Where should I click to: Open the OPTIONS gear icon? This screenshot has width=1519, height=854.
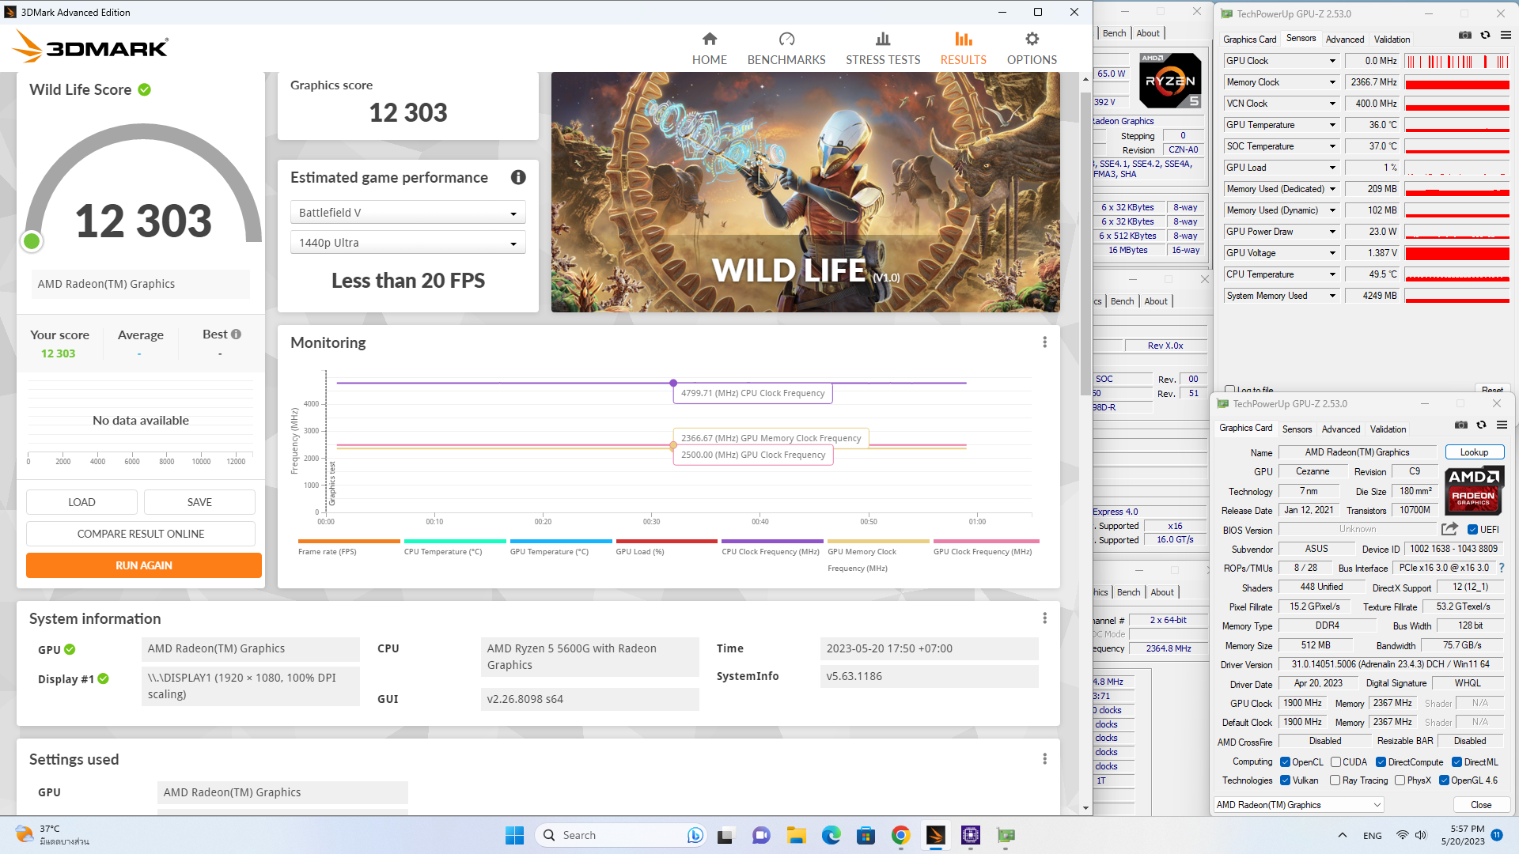[1032, 39]
